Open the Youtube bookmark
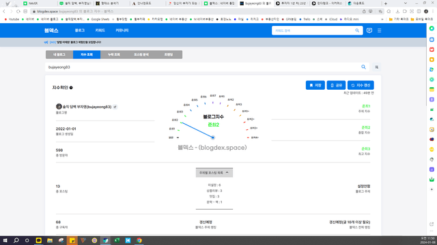This screenshot has height=245, width=437. click(x=12, y=19)
